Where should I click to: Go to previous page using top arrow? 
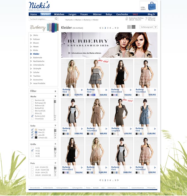(100, 28)
